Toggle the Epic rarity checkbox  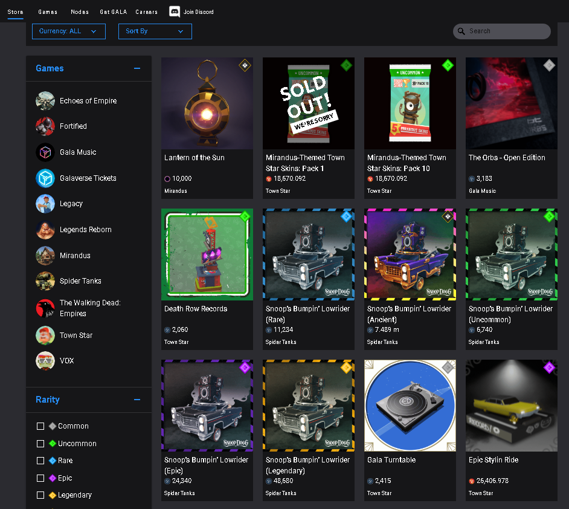click(x=40, y=478)
